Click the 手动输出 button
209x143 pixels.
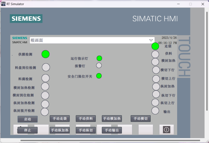point(112,130)
